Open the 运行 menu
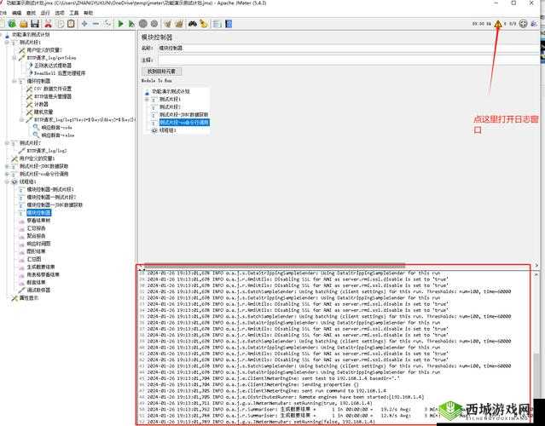Viewport: 545px width, 426px height. [45, 14]
